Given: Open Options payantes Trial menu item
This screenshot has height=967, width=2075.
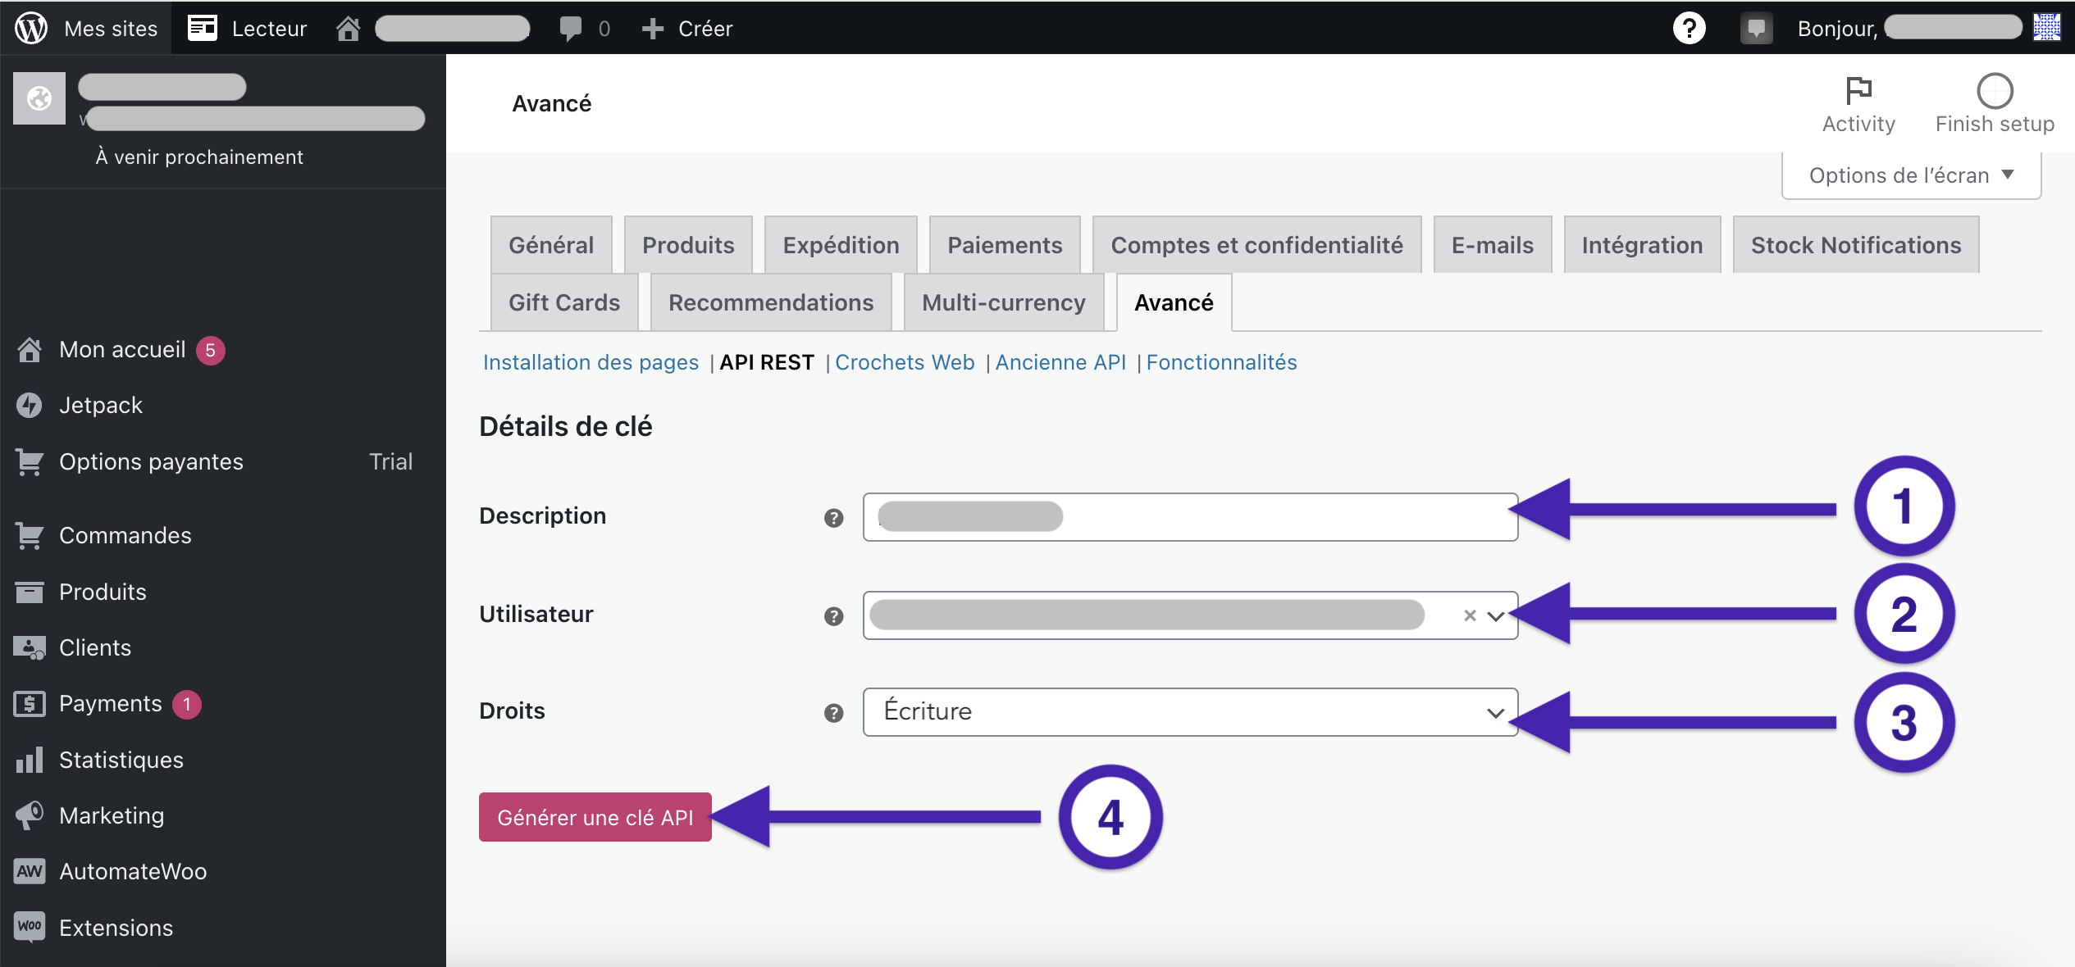Looking at the screenshot, I should [x=223, y=462].
